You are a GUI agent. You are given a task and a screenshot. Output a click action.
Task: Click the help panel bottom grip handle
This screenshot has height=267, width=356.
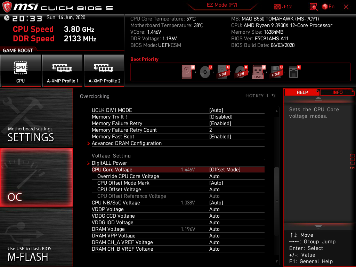pos(318,226)
